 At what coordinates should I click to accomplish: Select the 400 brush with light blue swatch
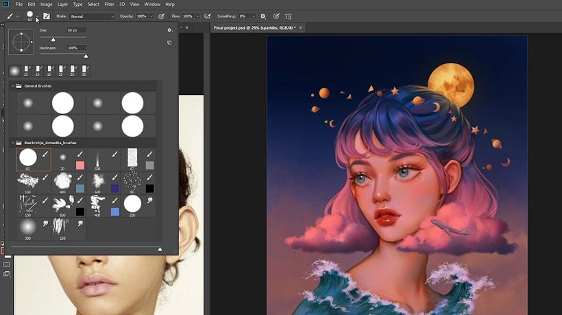coord(103,206)
